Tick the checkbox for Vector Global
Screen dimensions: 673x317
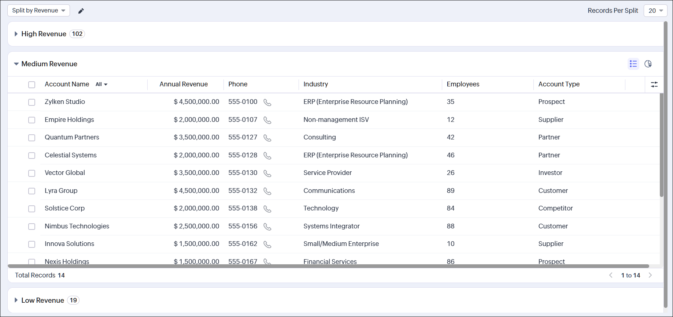tap(32, 173)
